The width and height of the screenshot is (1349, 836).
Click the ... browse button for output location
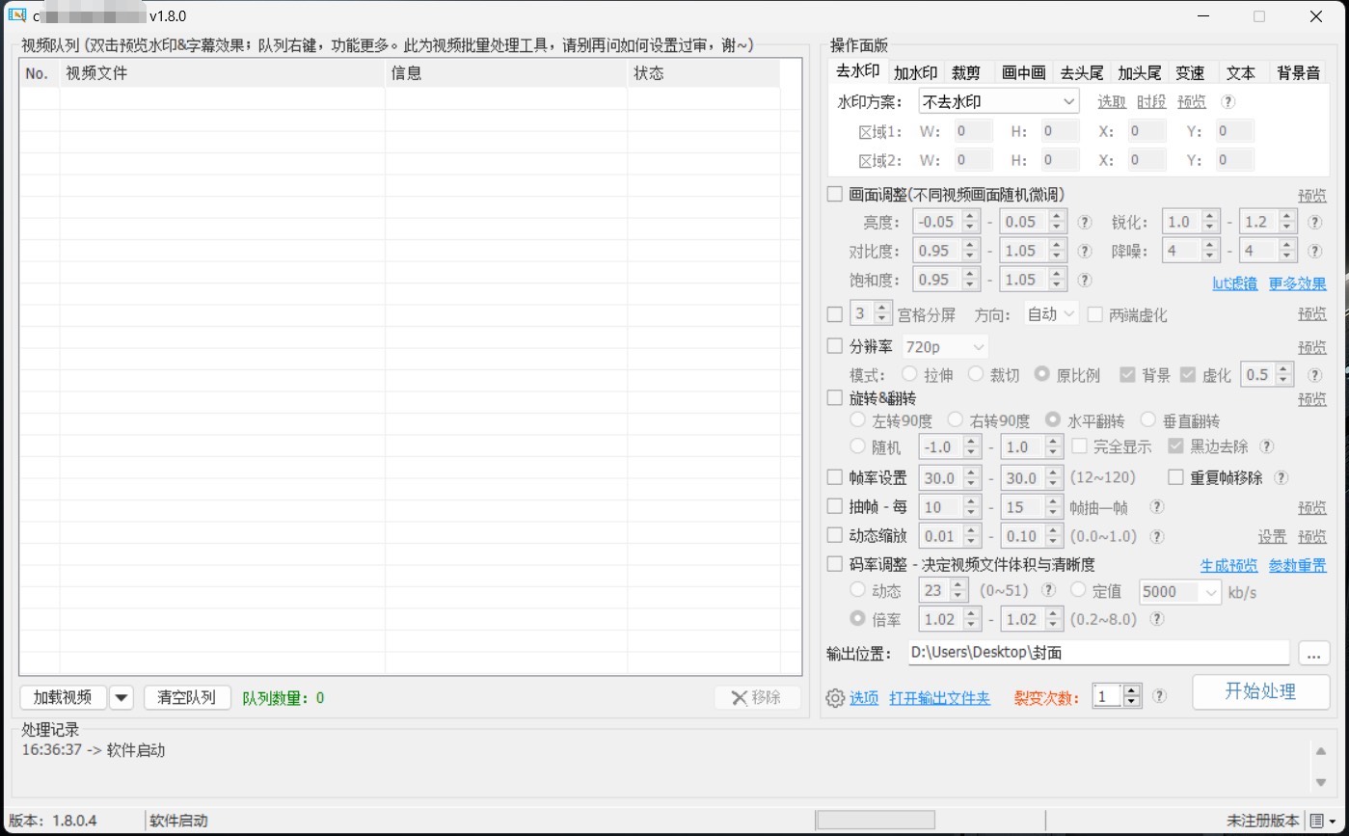click(1313, 653)
